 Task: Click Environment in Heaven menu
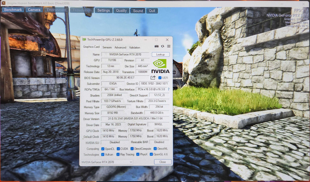[x=57, y=10]
